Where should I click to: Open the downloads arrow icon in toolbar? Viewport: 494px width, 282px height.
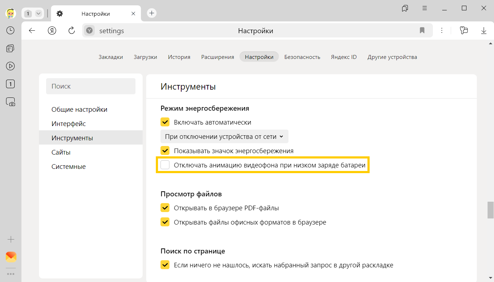(x=484, y=31)
